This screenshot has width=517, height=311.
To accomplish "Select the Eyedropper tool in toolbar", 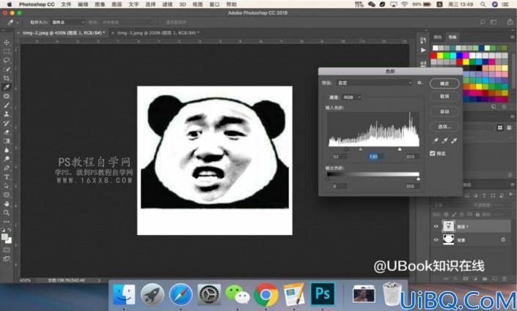I will point(7,87).
